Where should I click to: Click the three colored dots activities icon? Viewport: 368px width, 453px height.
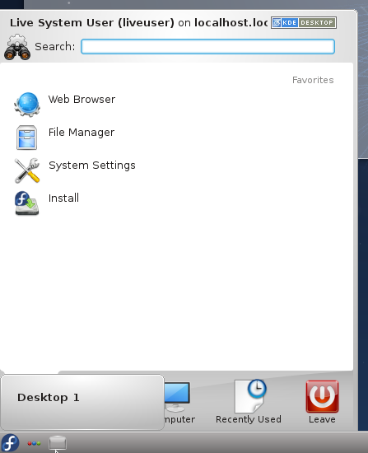click(x=34, y=443)
